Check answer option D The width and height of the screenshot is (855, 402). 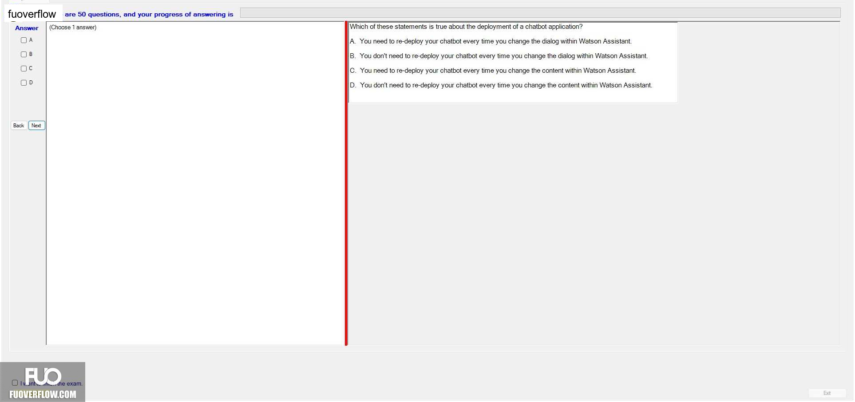24,83
